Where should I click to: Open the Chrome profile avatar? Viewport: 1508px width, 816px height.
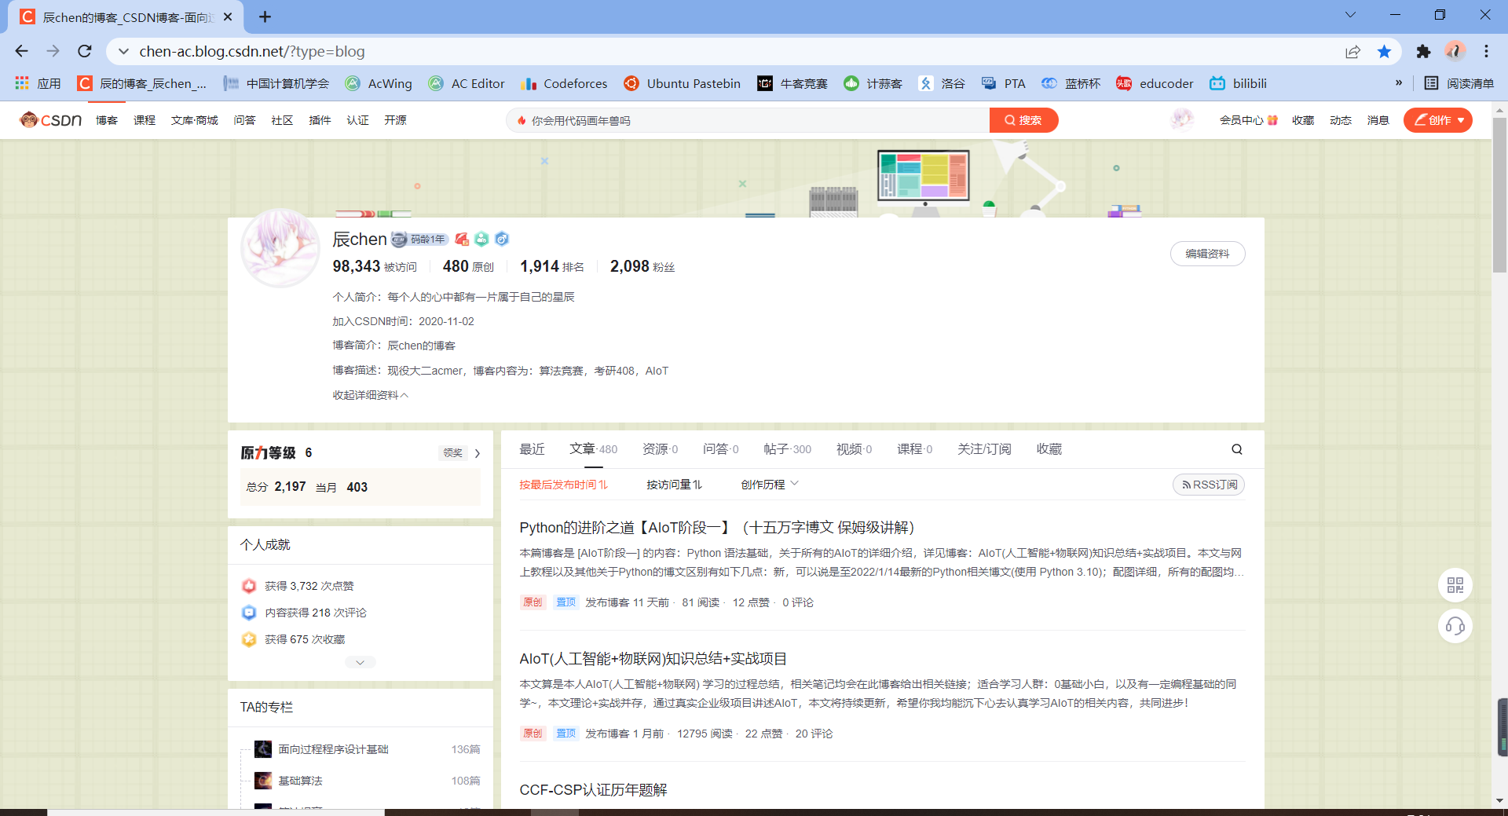pos(1455,51)
